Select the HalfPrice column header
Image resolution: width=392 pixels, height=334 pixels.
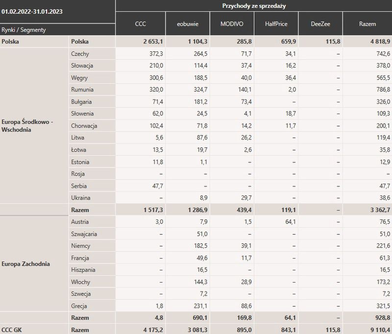(x=276, y=24)
